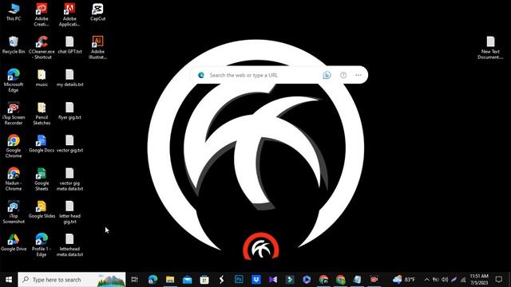Open Dropbox from the taskbar
The image size is (511, 287).
click(256, 280)
